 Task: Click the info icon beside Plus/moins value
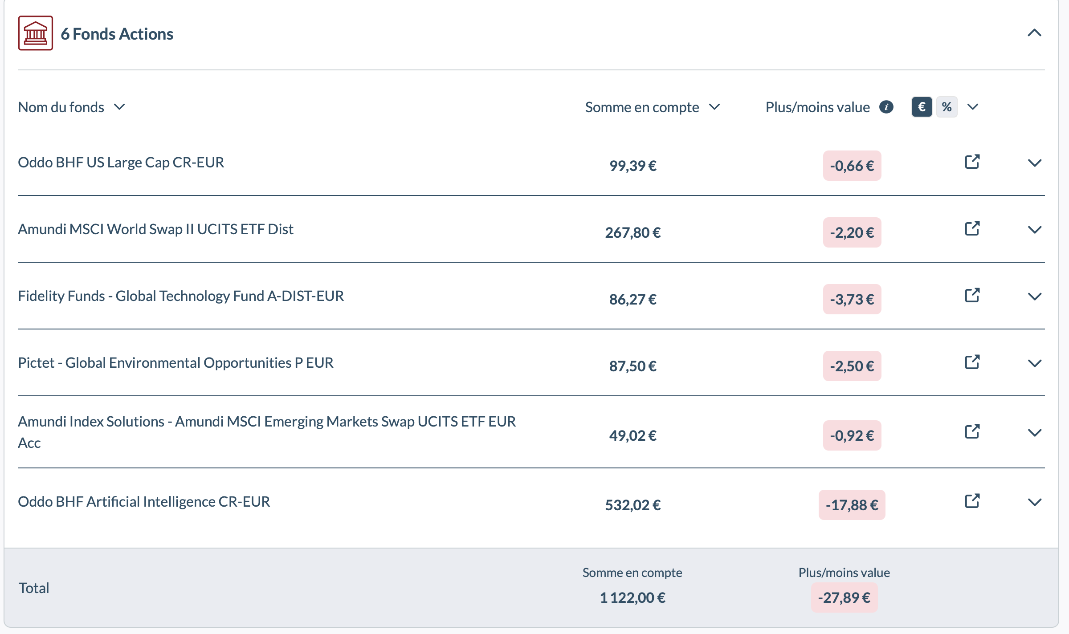coord(886,107)
